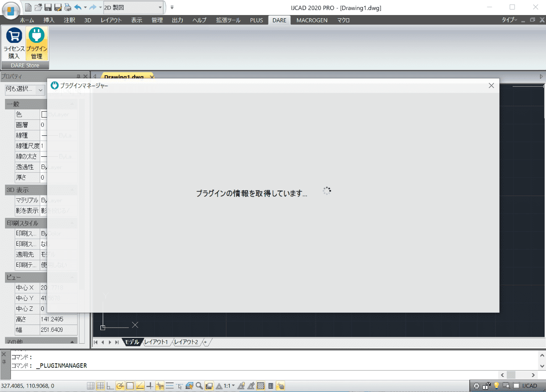The width and height of the screenshot is (546, 392).
Task: Switch to the ホーム ribbon tab
Action: [x=27, y=20]
